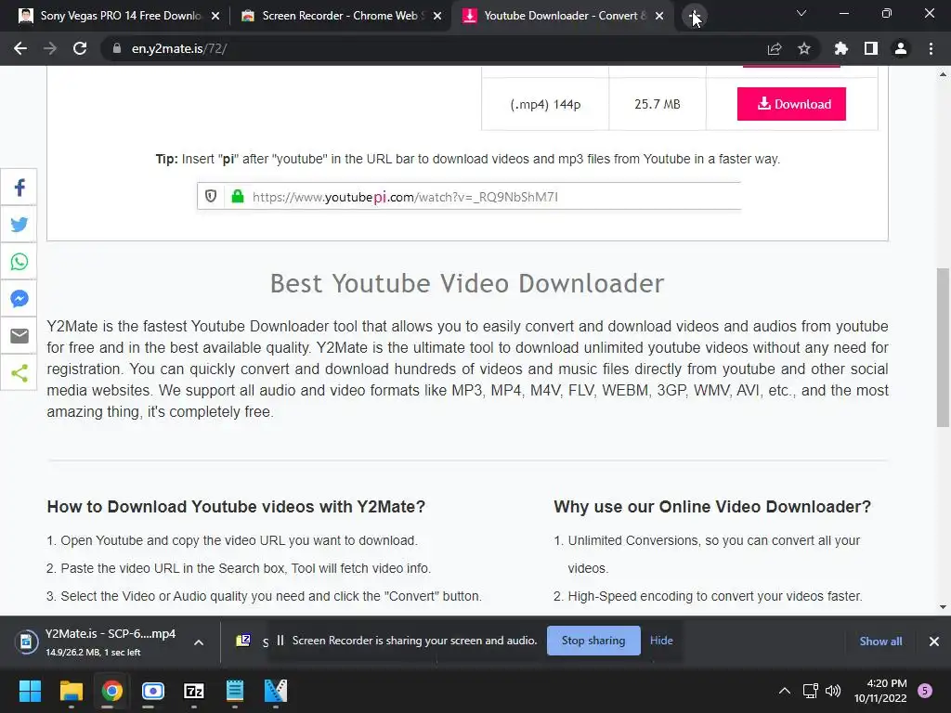Screen dimensions: 951x713
Task: Hide the screen sharing notice
Action: (661, 641)
